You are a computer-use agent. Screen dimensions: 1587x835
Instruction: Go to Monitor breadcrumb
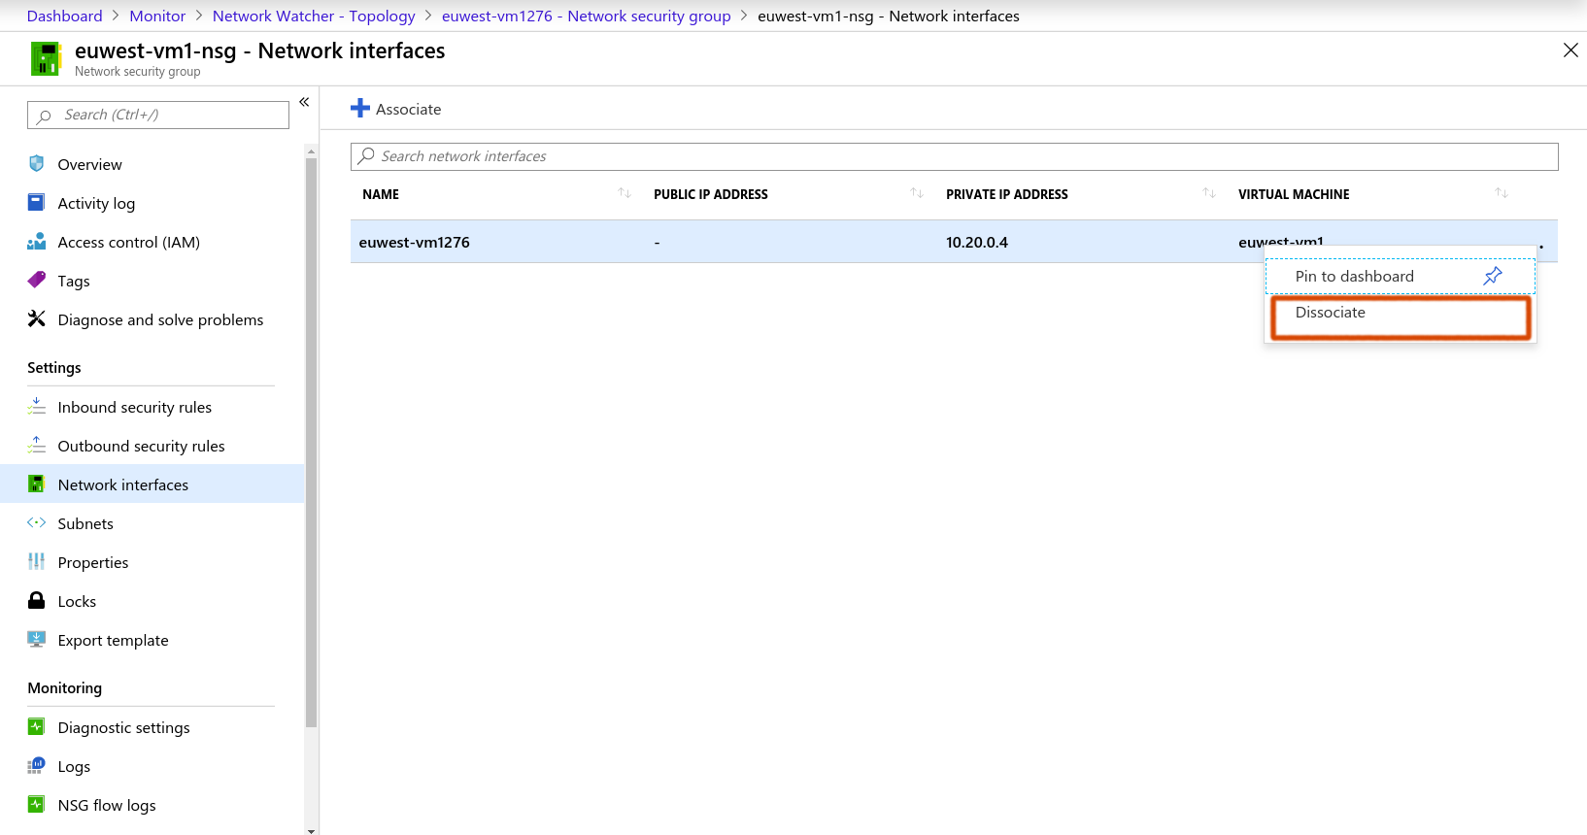click(x=157, y=16)
